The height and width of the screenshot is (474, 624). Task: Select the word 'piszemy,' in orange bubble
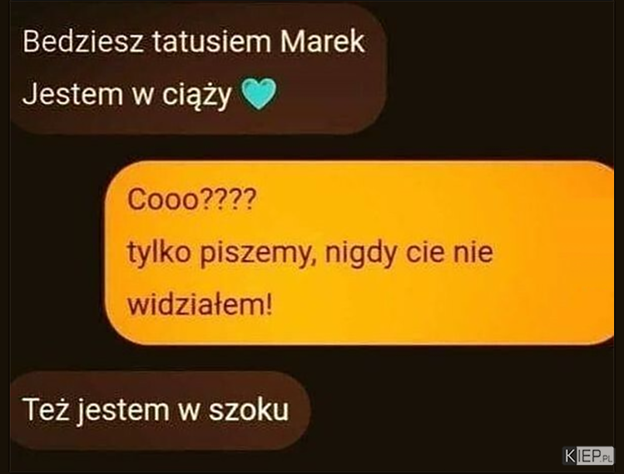pyautogui.click(x=255, y=253)
